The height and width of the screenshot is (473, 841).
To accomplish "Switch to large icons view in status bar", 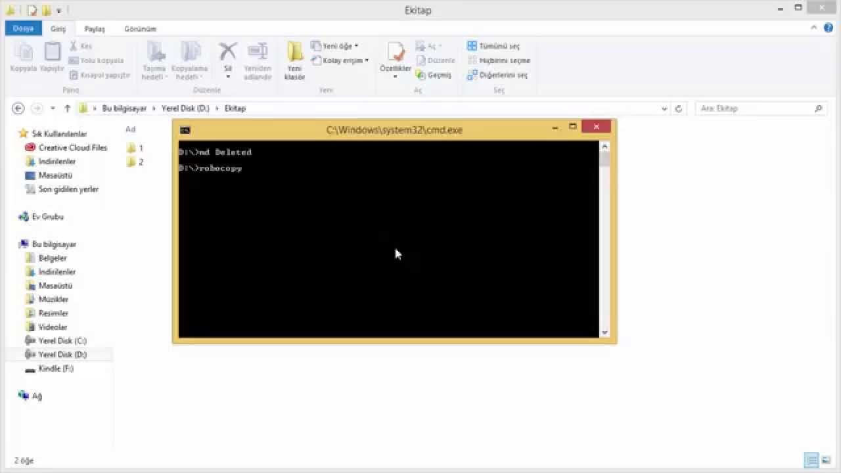I will tap(825, 460).
